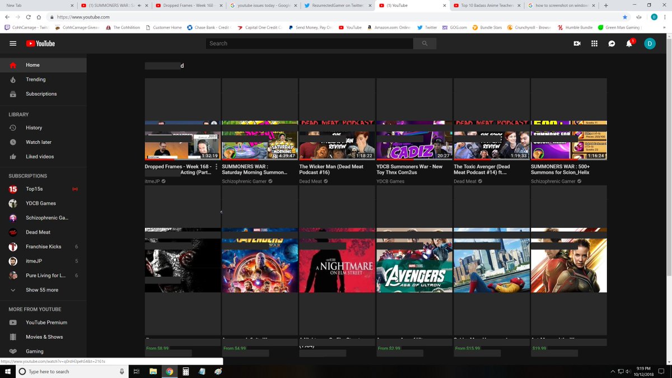Open video options menu for Dropped Frames
This screenshot has height=378, width=672.
217,167
